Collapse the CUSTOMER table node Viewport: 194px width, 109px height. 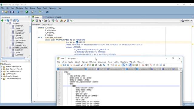pos(7,24)
